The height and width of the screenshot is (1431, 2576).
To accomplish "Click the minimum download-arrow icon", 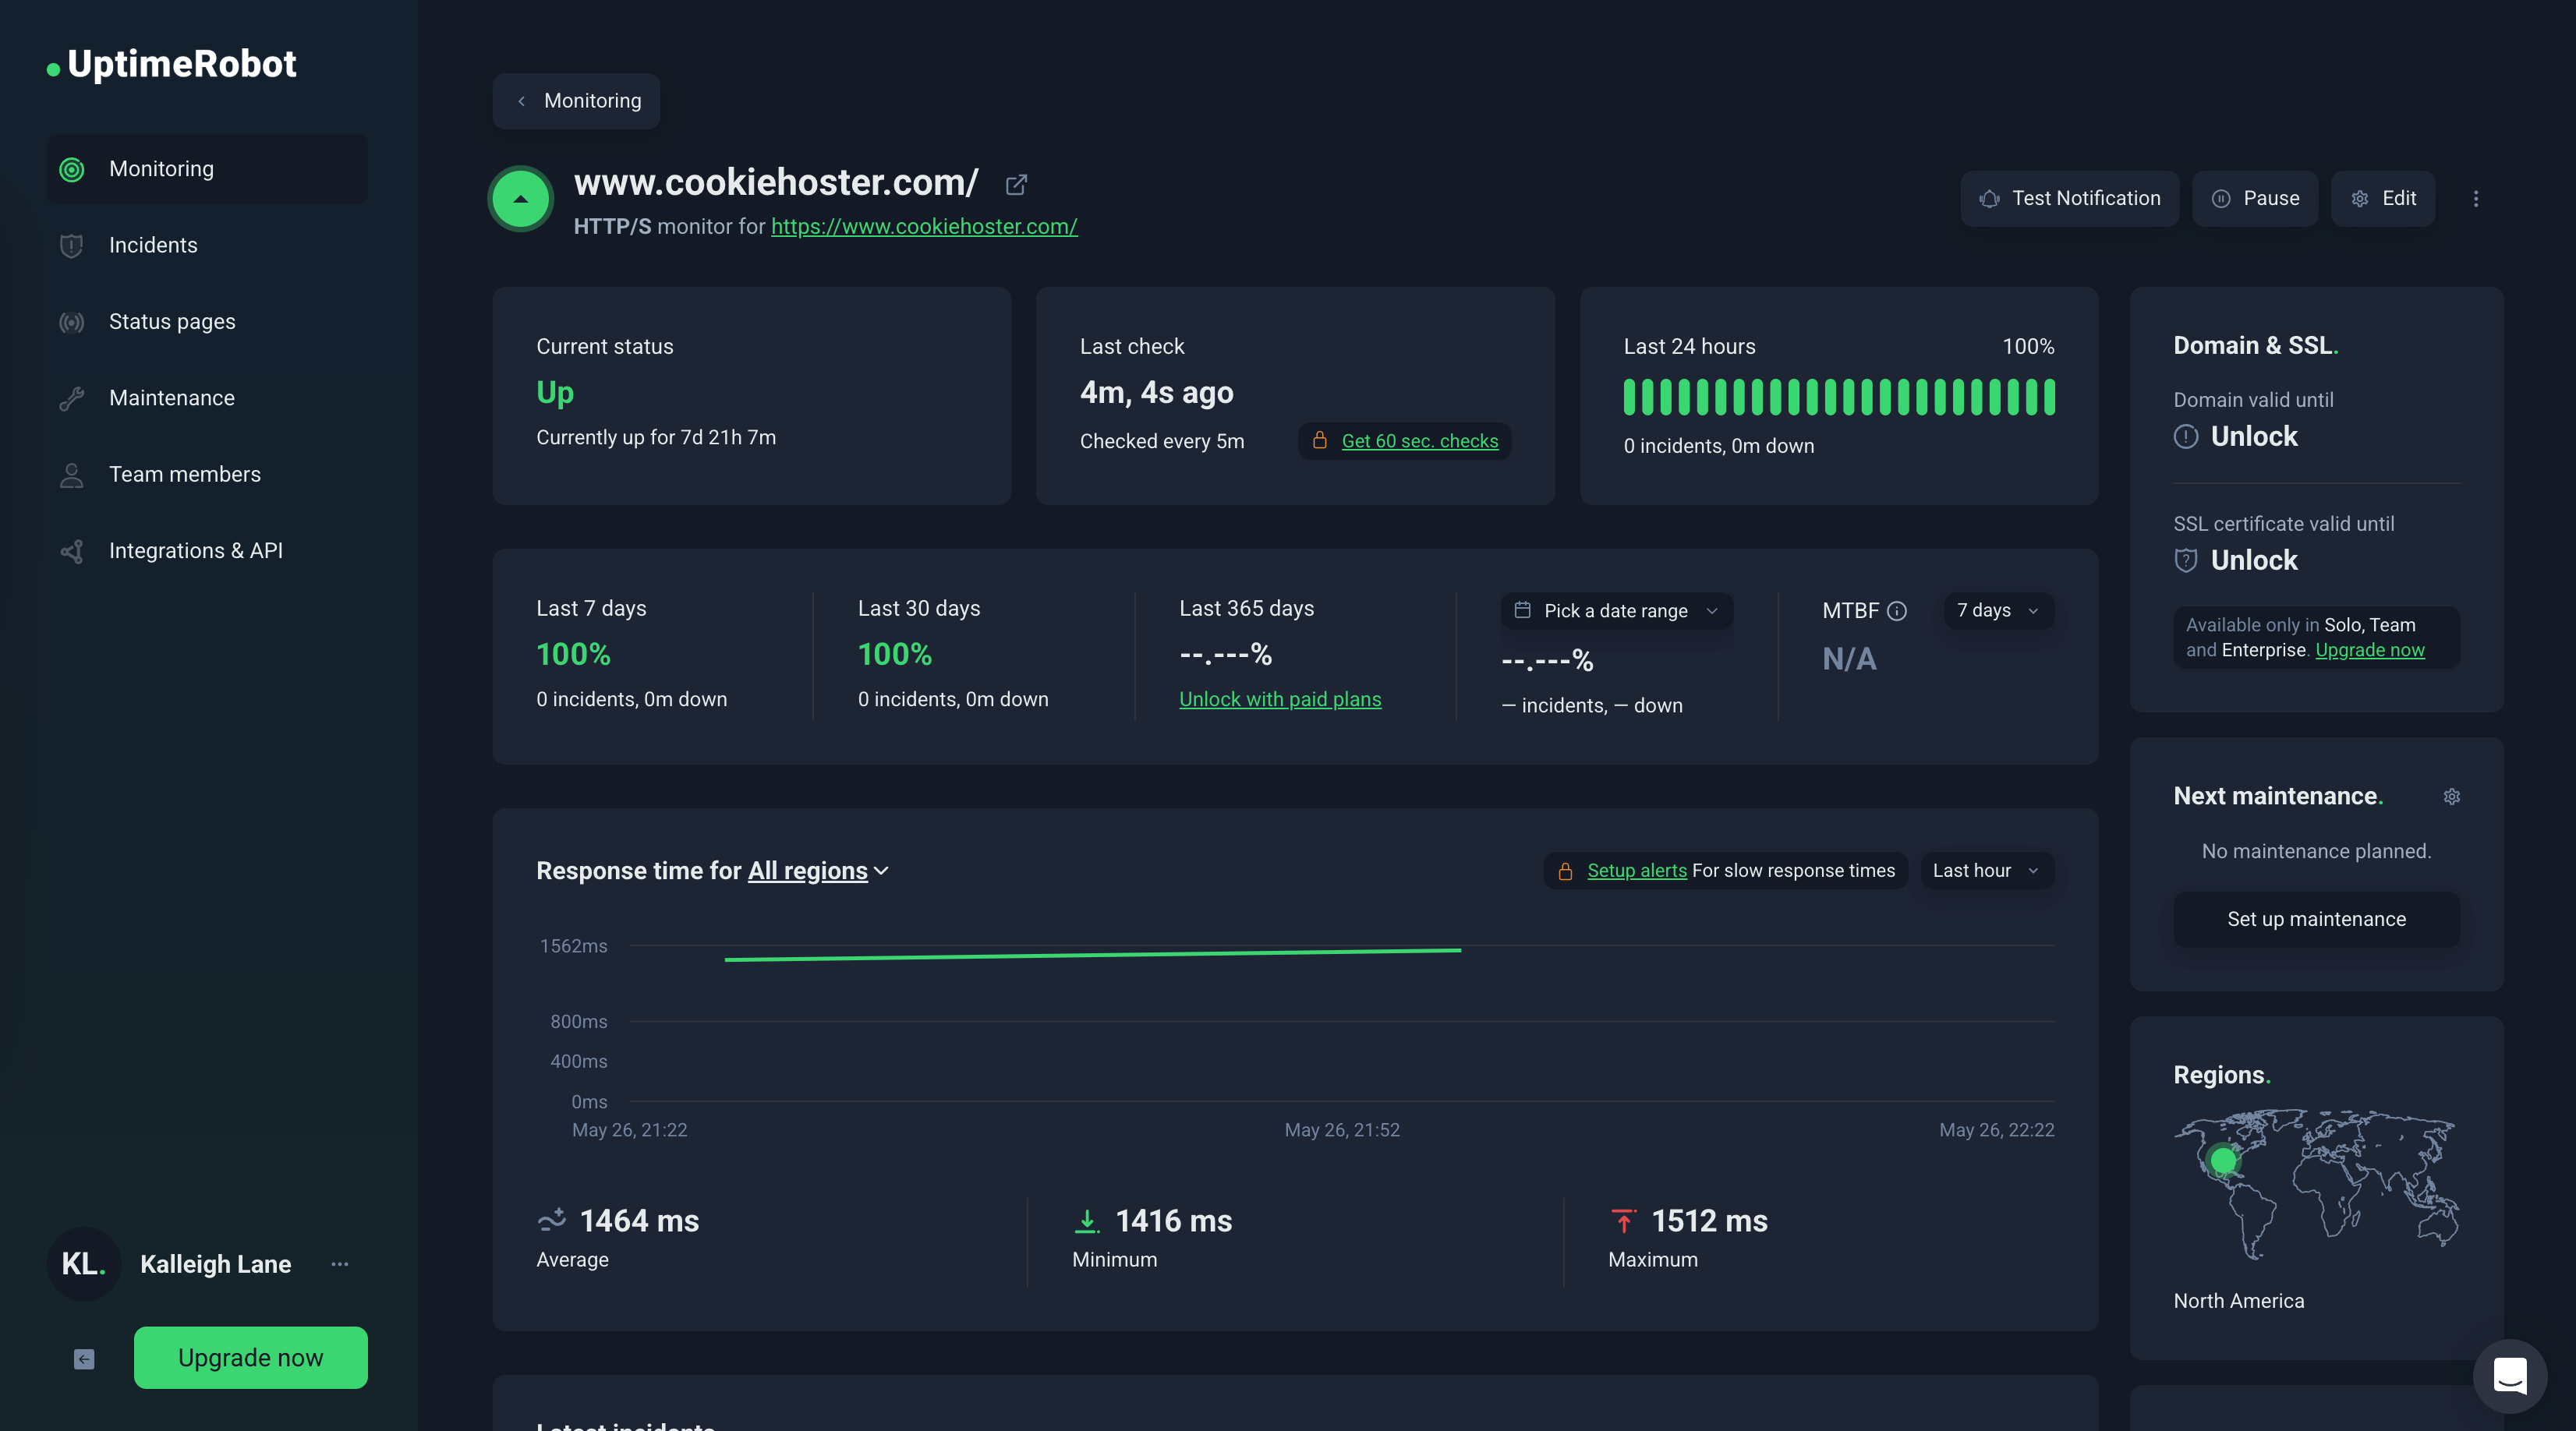I will coord(1086,1221).
